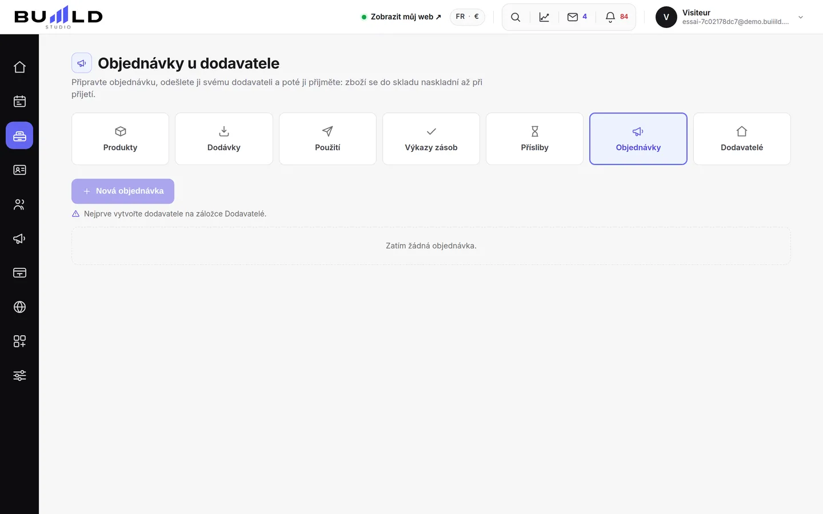The width and height of the screenshot is (823, 514).
Task: Switch to the Produkty tab
Action: tap(120, 139)
